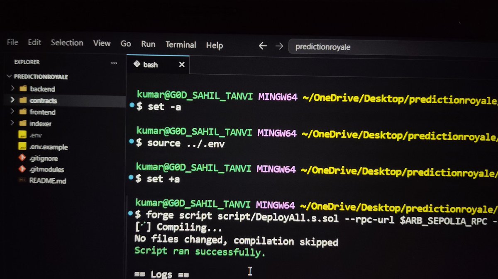Click the bash tab terminal icon
The image size is (498, 279).
(x=137, y=64)
